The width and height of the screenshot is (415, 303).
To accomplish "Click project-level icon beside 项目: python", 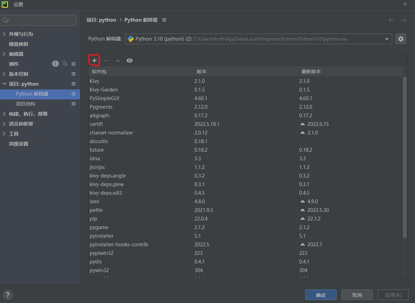I will click(x=73, y=84).
